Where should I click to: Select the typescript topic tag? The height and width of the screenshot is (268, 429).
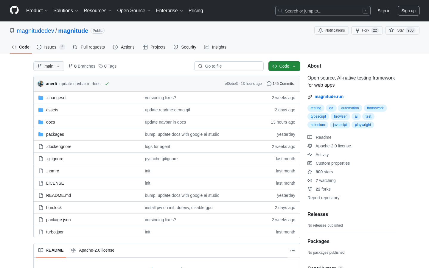pyautogui.click(x=318, y=116)
